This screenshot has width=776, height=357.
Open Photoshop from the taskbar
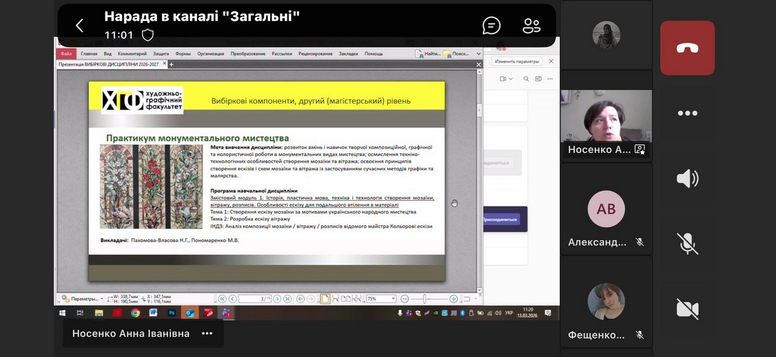(x=172, y=313)
